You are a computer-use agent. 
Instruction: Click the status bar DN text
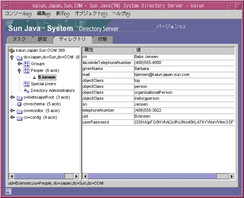coord(56,183)
